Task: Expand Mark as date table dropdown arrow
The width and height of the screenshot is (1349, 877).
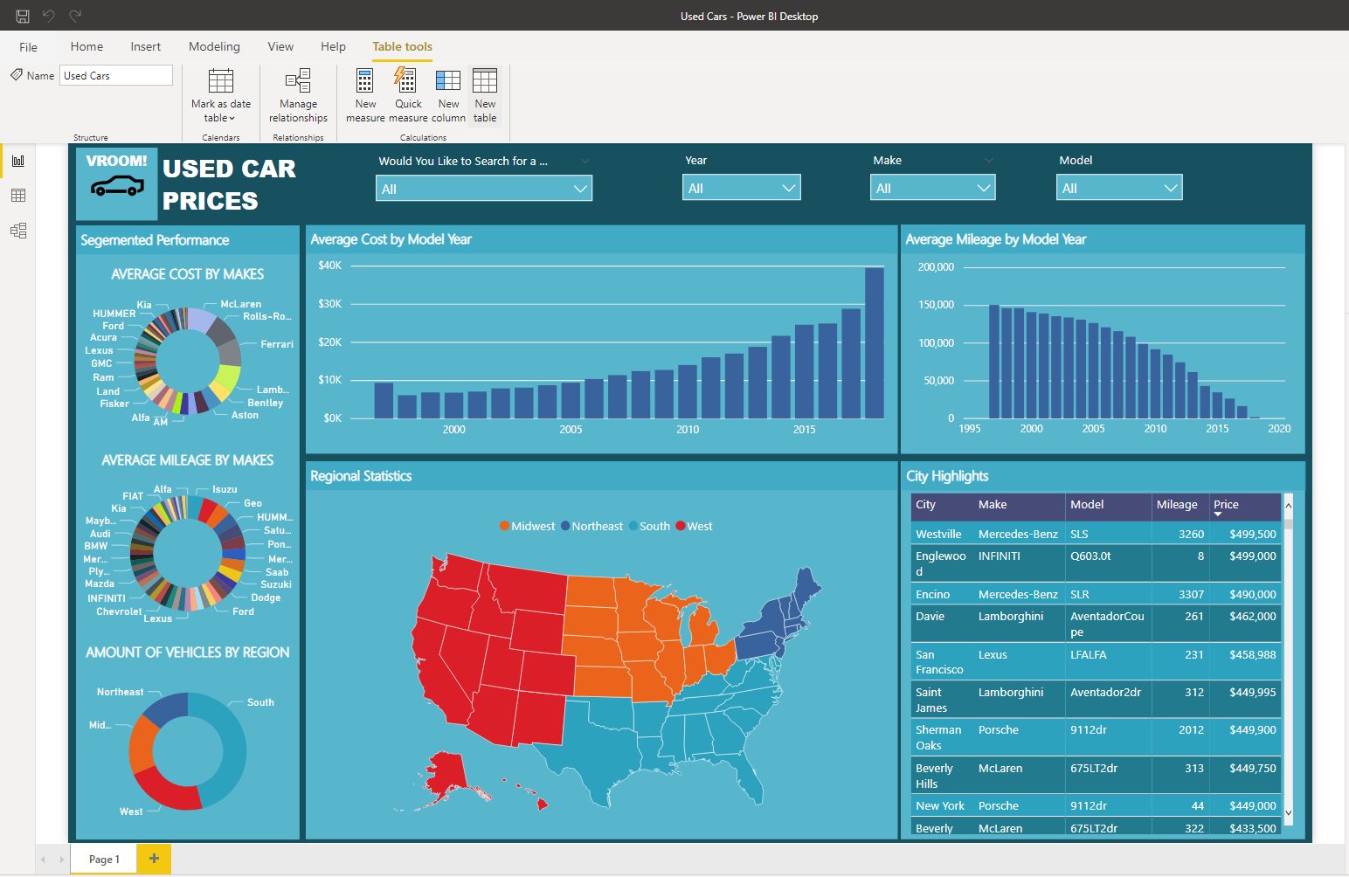Action: (232, 118)
